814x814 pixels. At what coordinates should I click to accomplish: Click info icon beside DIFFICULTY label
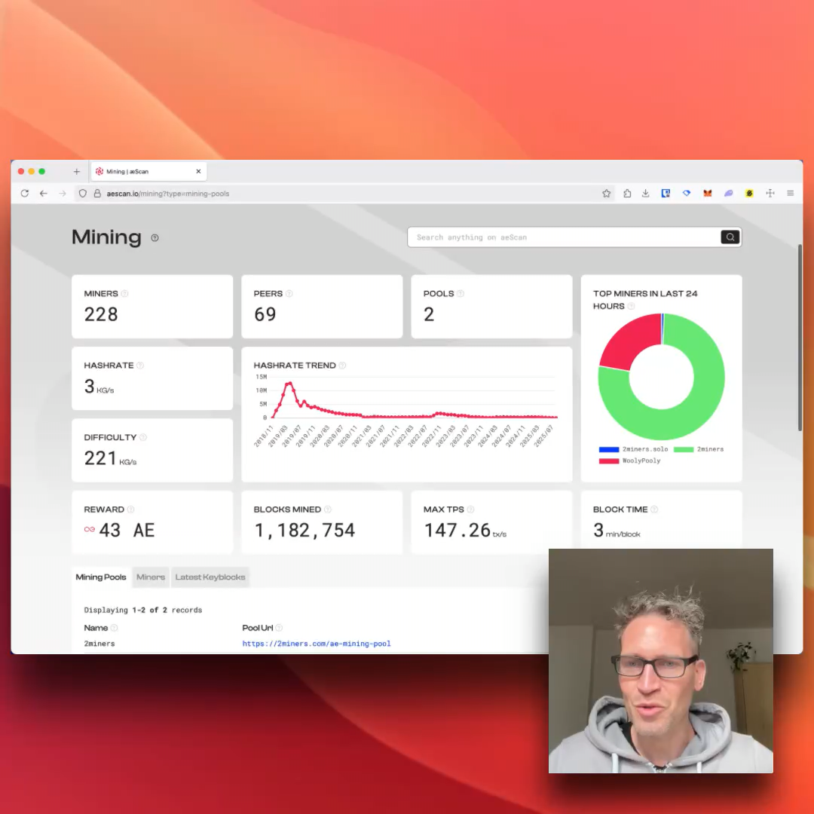tap(143, 437)
